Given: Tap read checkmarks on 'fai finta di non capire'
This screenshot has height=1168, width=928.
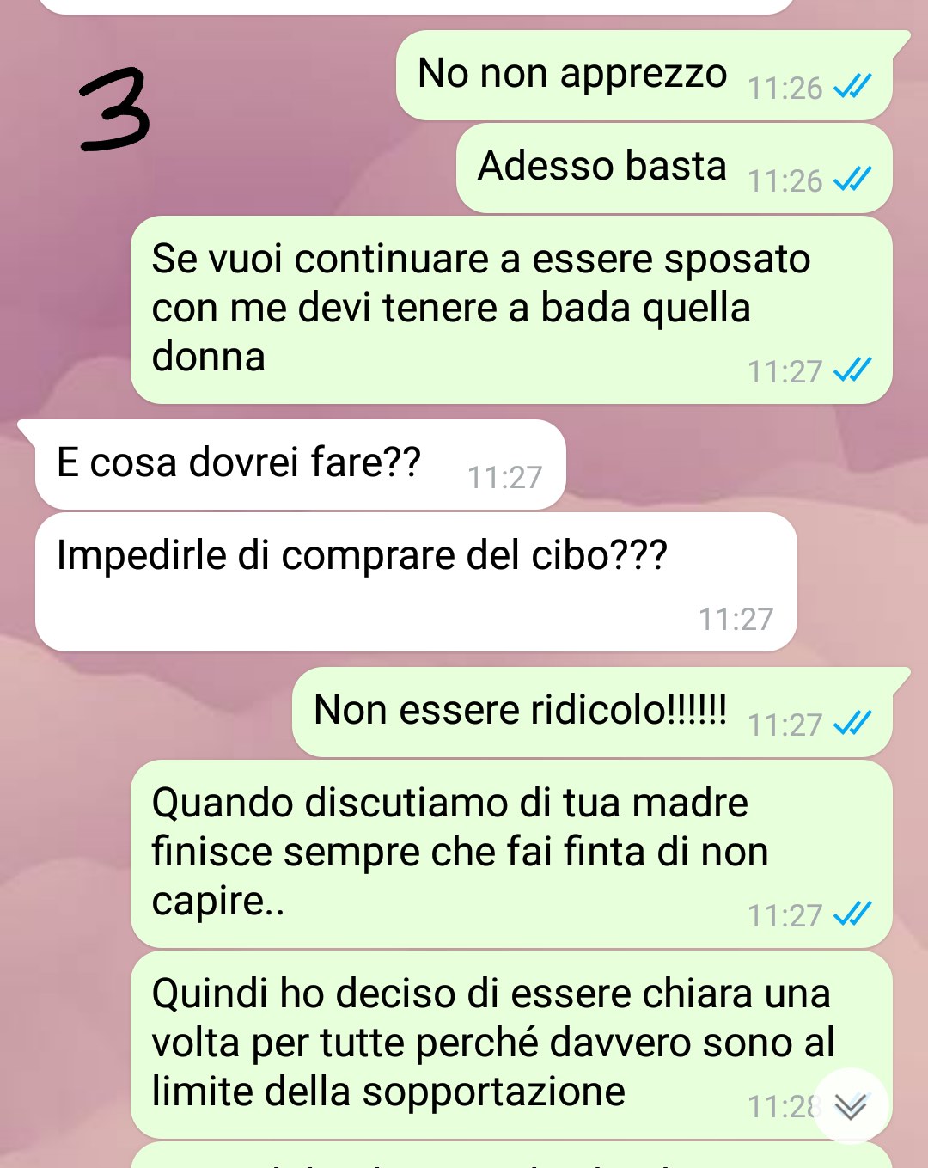Looking at the screenshot, I should click(852, 914).
